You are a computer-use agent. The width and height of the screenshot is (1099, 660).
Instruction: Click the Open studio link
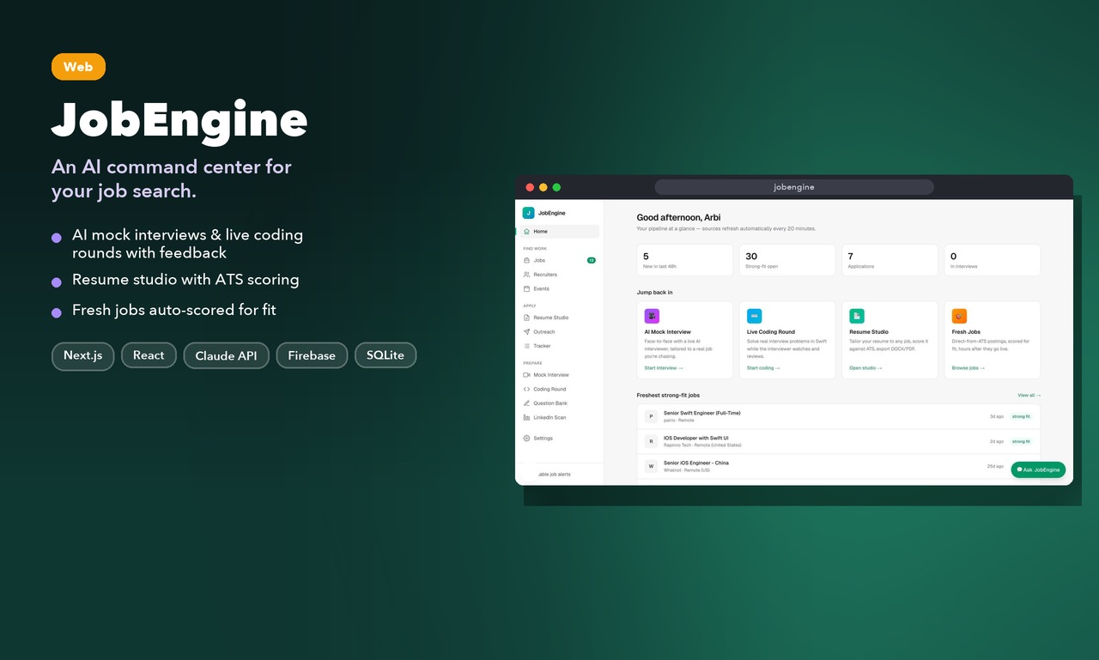[x=865, y=368]
